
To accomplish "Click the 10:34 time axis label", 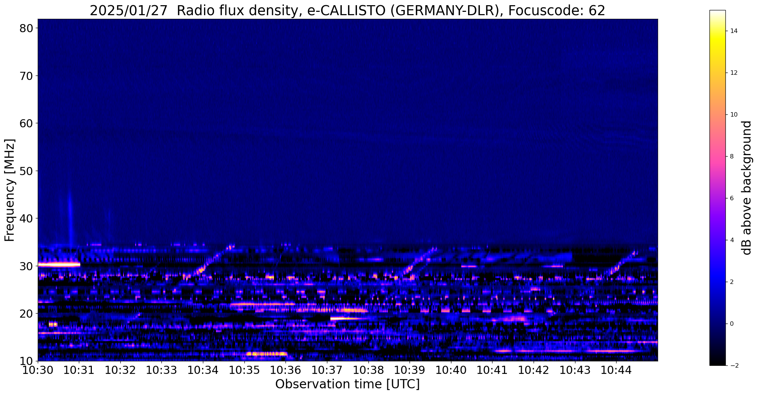I will click(203, 370).
